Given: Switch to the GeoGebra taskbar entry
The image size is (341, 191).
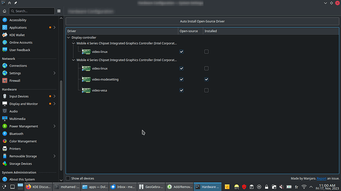Looking at the screenshot, I should click(x=151, y=187).
